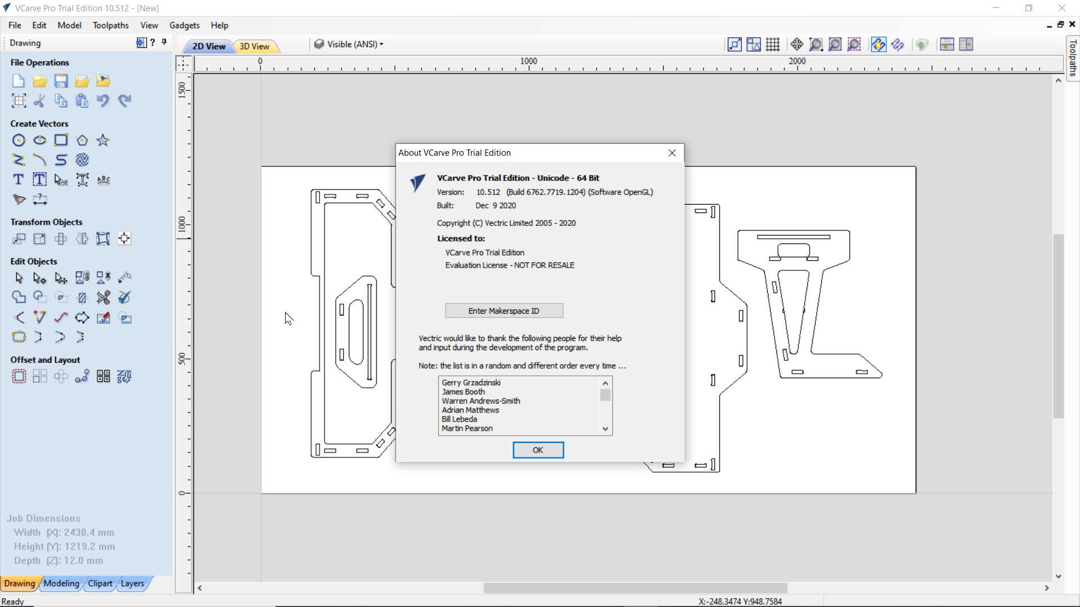Open the Set Size tool icon
The image size is (1080, 607).
39,239
